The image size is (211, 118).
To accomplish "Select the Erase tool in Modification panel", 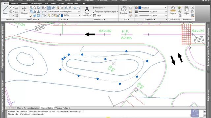I will click(31, 15).
